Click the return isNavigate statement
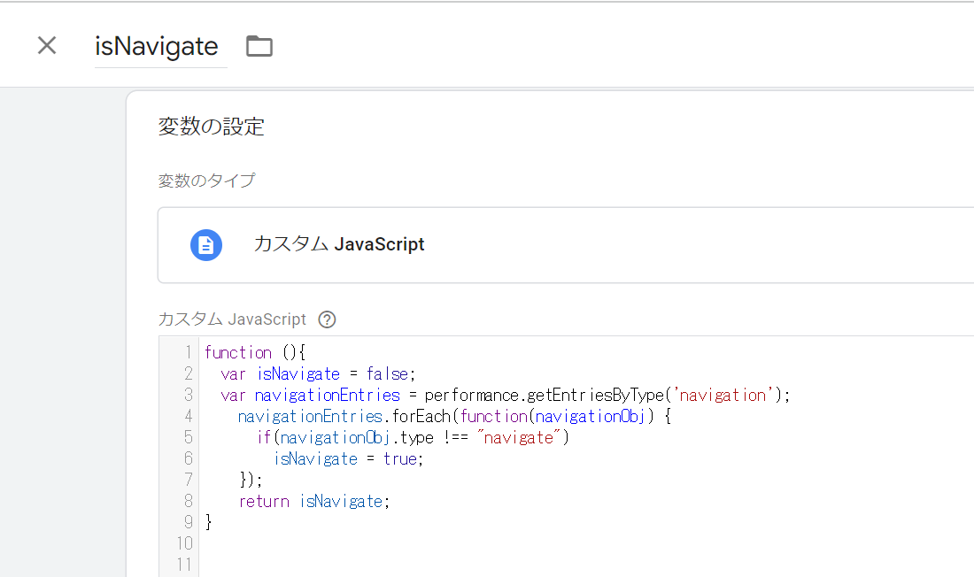This screenshot has width=974, height=577. click(313, 501)
